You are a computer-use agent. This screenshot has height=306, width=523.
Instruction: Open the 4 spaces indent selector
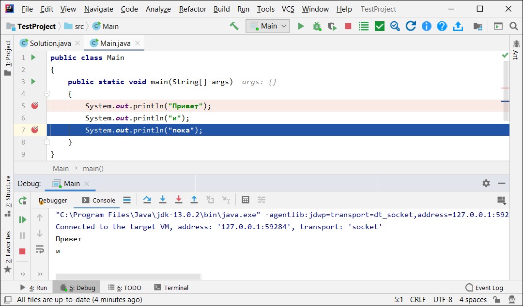click(473, 299)
